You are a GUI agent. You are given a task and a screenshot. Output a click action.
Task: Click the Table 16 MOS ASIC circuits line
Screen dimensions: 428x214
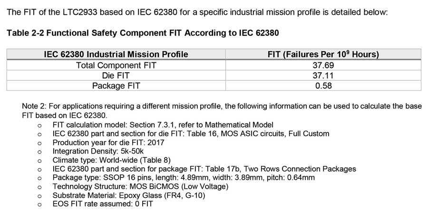pyautogui.click(x=191, y=134)
